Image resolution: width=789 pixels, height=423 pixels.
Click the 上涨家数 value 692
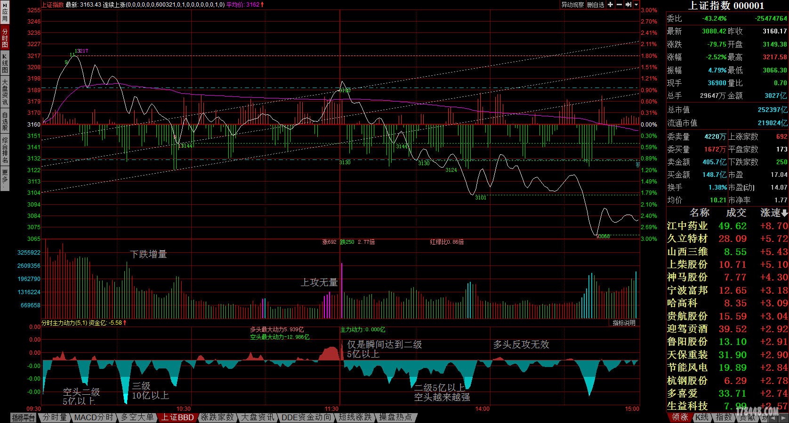[782, 136]
